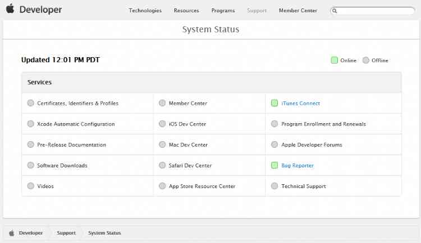Click the Technical Support text
Image resolution: width=421 pixels, height=243 pixels.
[304, 186]
